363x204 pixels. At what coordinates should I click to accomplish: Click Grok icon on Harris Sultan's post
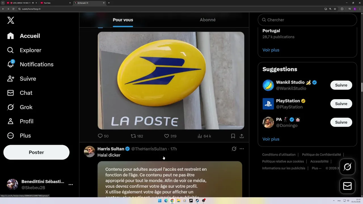tap(234, 149)
